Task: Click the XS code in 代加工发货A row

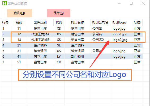Action: coord(59,34)
